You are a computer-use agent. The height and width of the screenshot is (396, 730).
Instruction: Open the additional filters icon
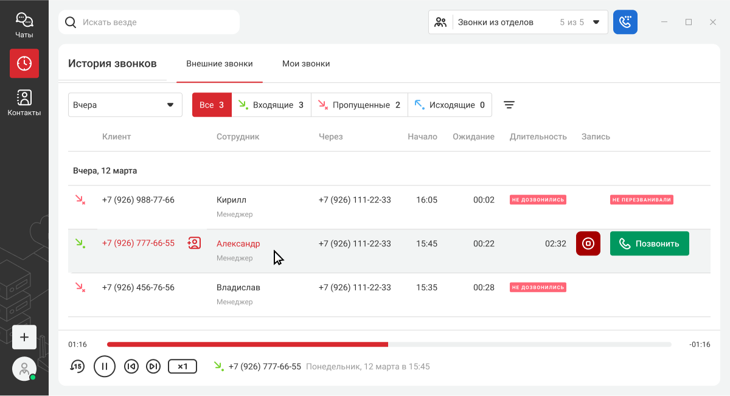coord(509,105)
